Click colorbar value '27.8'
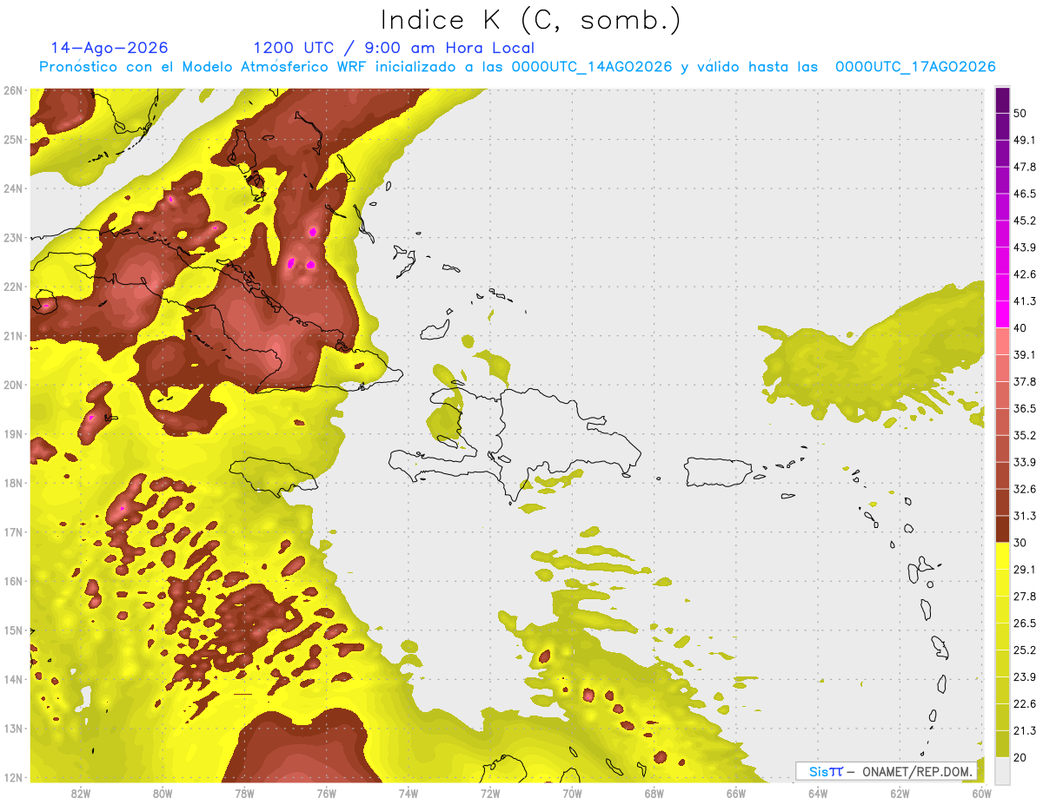The height and width of the screenshot is (805, 1043). [1024, 597]
